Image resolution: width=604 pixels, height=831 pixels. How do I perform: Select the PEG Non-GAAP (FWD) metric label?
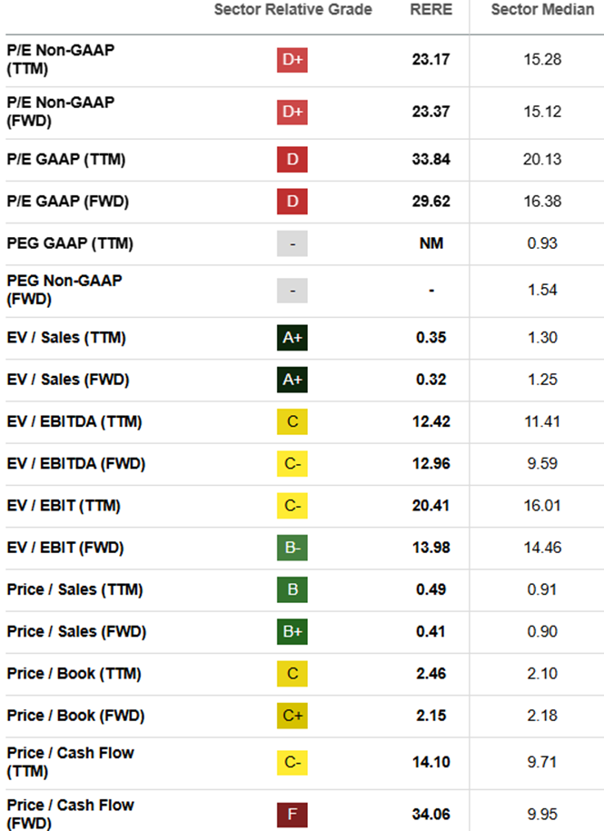tap(64, 290)
